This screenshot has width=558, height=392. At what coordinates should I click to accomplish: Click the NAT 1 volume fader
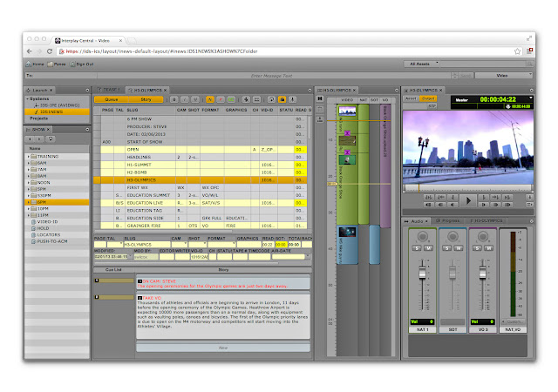[x=422, y=273]
